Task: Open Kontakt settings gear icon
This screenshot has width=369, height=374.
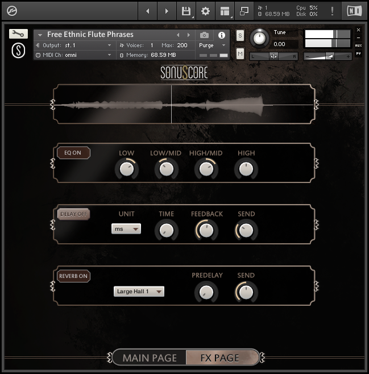Action: (x=205, y=11)
